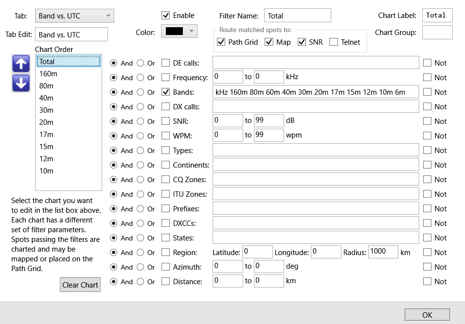Select Or for the Types row
The height and width of the screenshot is (324, 465).
point(140,151)
